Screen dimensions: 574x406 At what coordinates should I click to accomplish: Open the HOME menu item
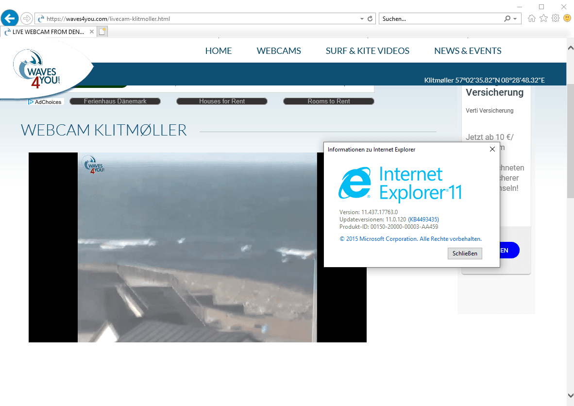coord(219,51)
